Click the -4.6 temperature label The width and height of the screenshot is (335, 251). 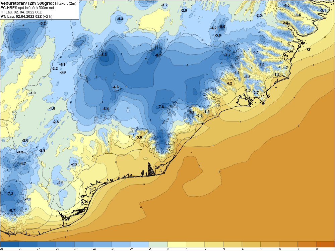coord(115,87)
